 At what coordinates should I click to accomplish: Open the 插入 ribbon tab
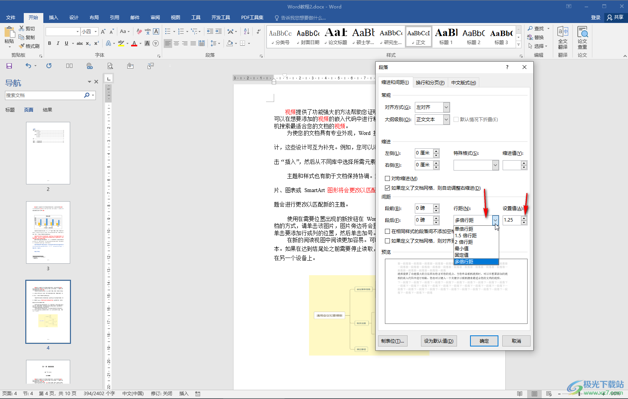[53, 18]
